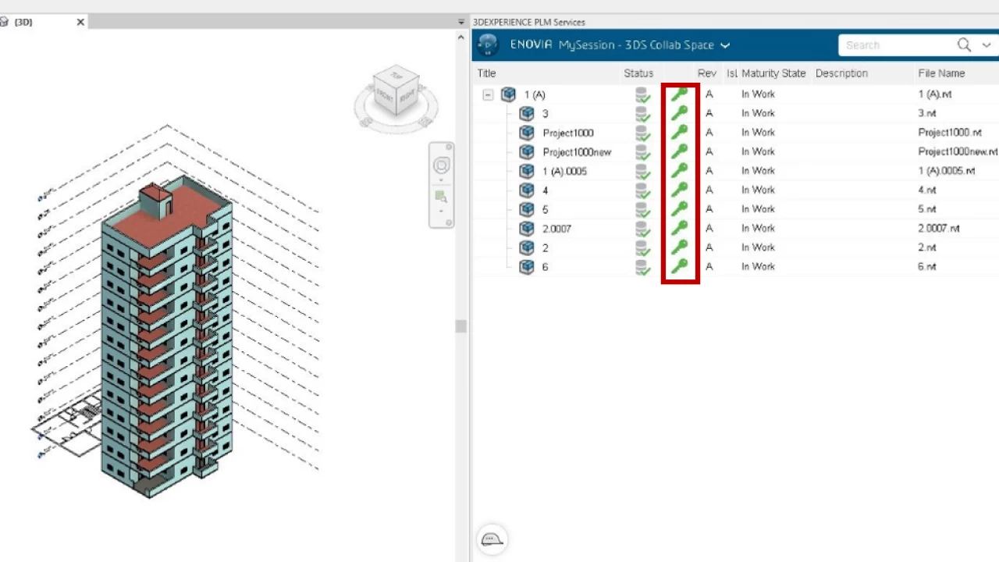The image size is (999, 562).
Task: Click the green key icon beside 2.0007
Action: point(679,228)
